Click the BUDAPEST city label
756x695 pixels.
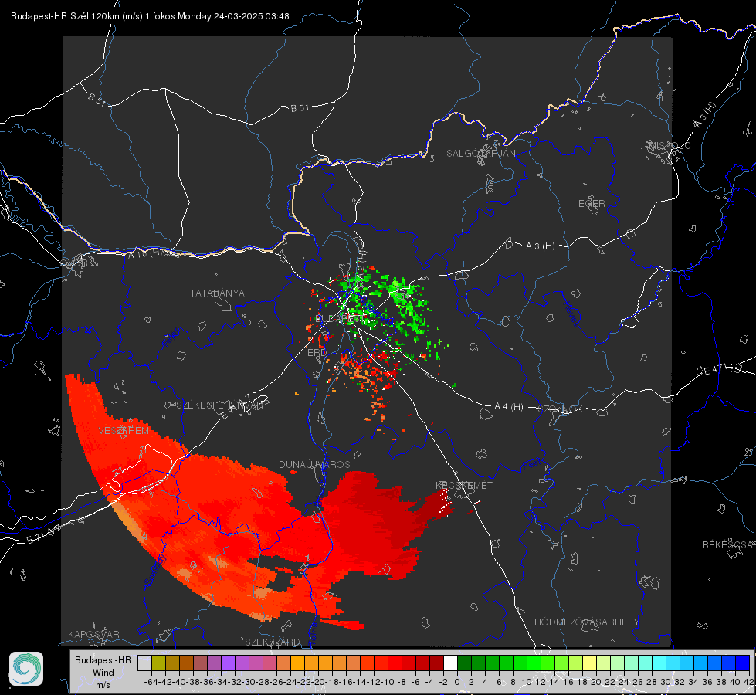pyautogui.click(x=339, y=319)
